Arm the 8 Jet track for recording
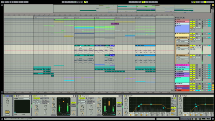215x121 pixels. click(200, 24)
